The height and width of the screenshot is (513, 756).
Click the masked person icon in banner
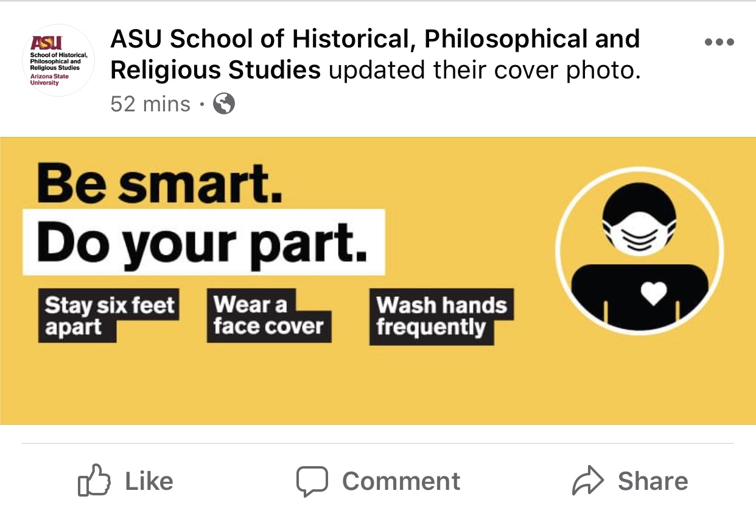coord(639,251)
